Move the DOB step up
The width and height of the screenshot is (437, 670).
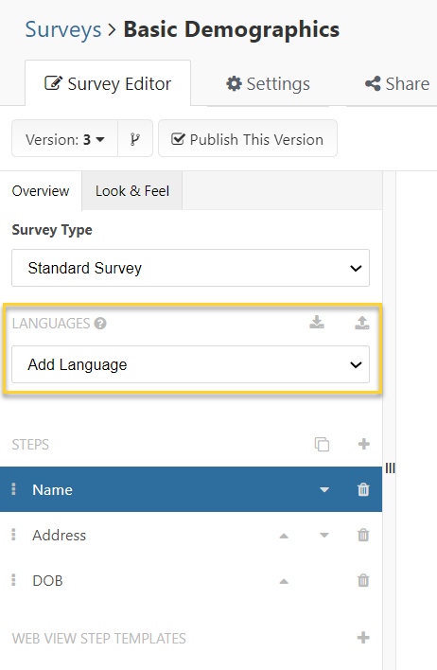284,581
